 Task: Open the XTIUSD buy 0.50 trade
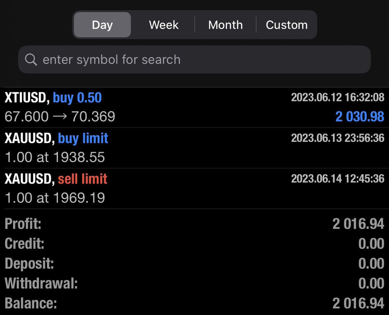pyautogui.click(x=194, y=107)
